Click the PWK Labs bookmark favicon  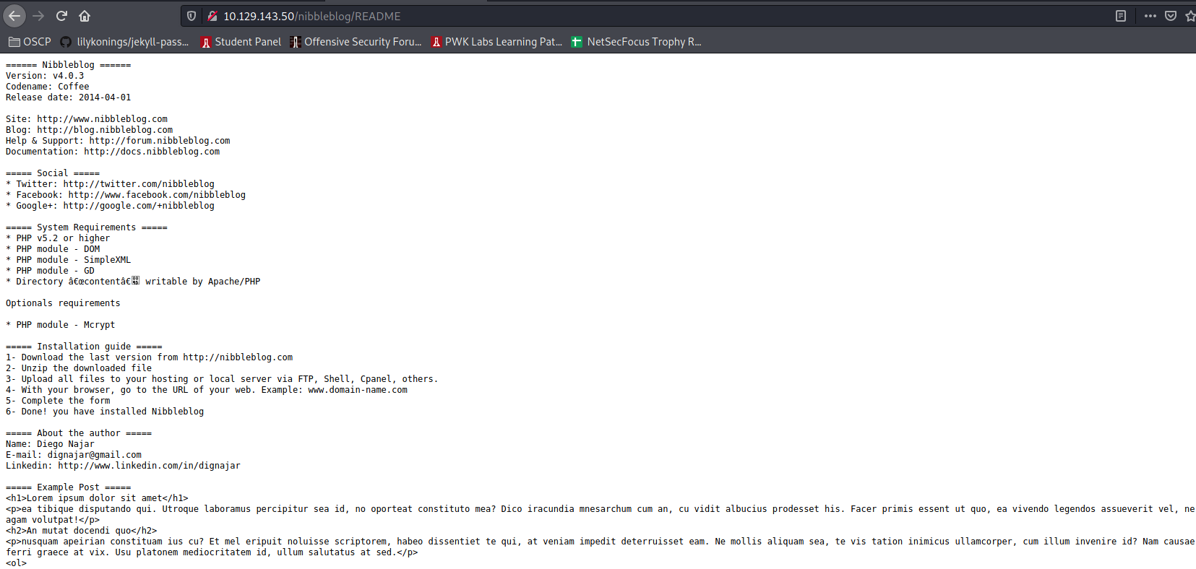(436, 42)
